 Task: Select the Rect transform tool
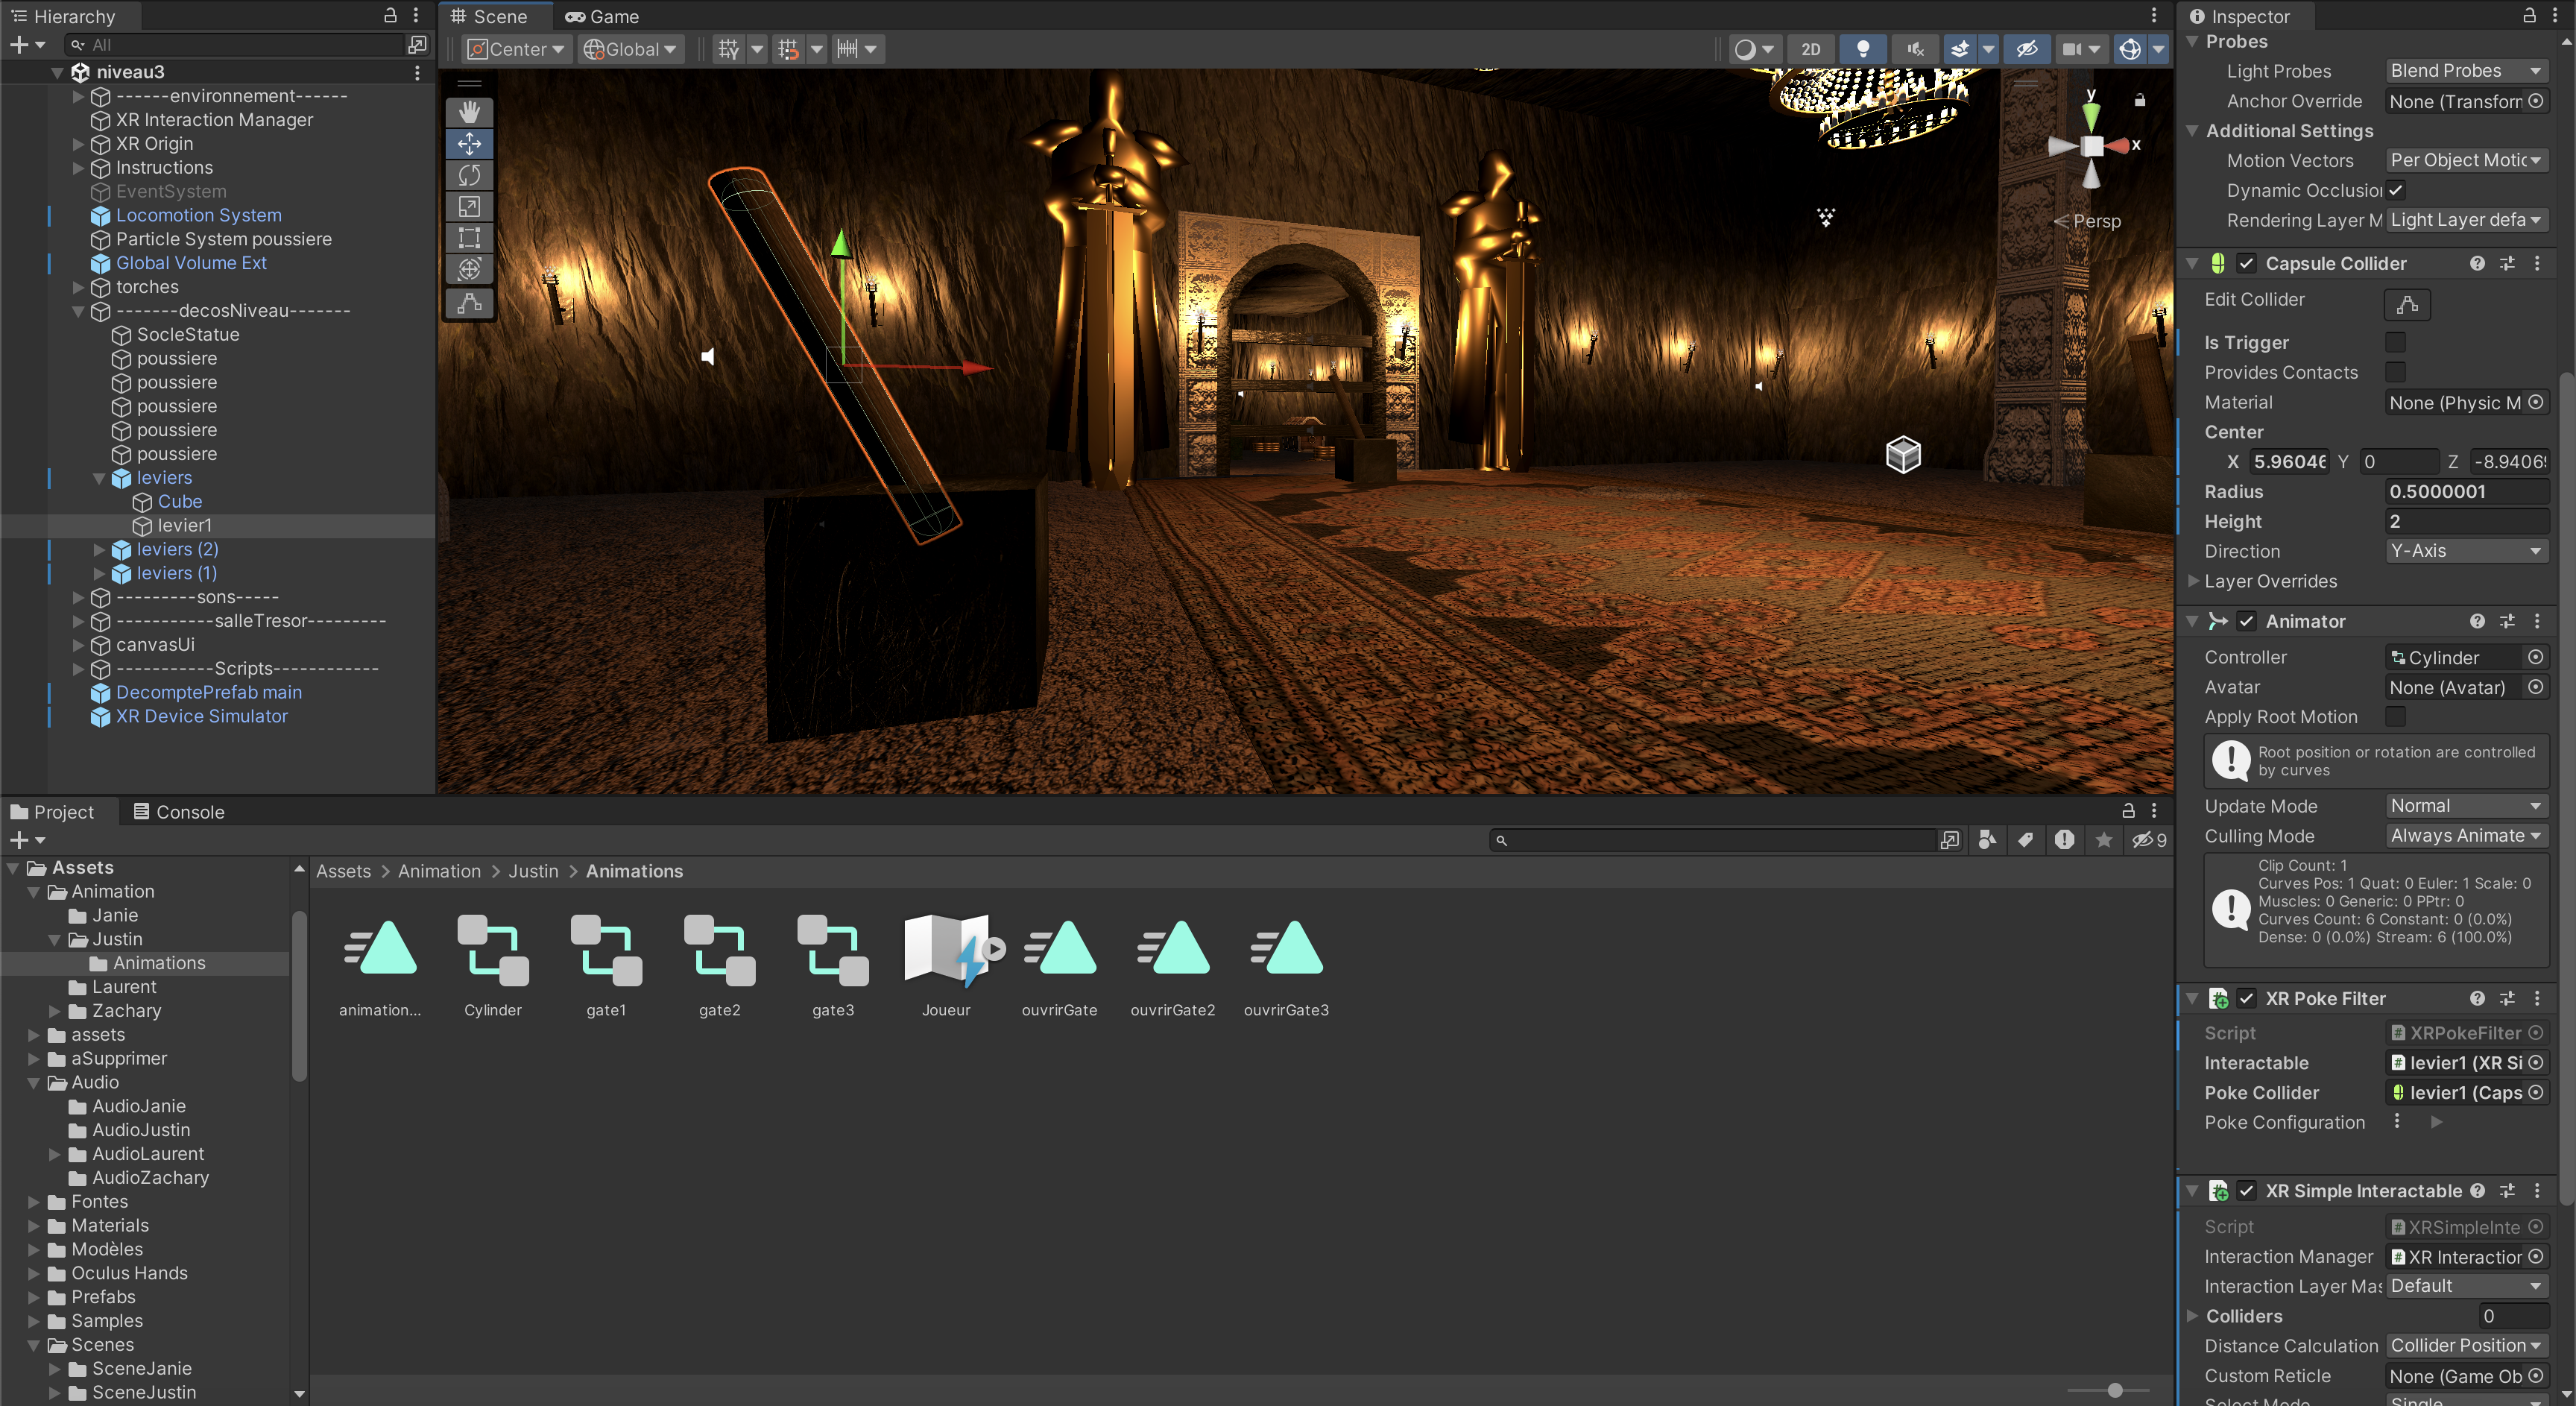pos(469,238)
